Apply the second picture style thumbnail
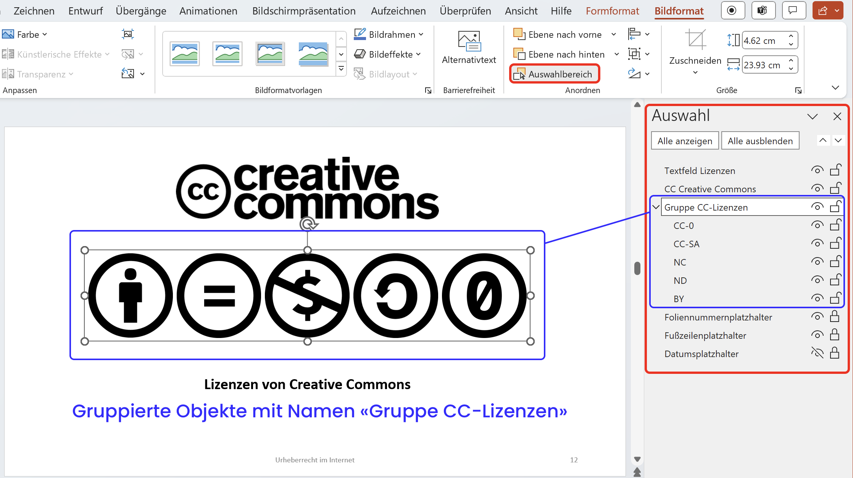The image size is (853, 478). [x=227, y=54]
